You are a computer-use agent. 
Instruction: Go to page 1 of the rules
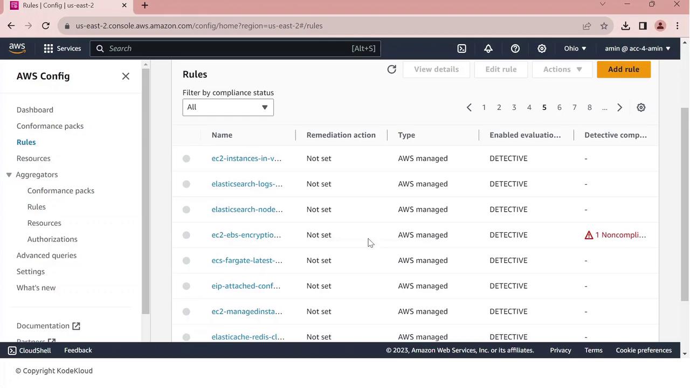pos(484,107)
